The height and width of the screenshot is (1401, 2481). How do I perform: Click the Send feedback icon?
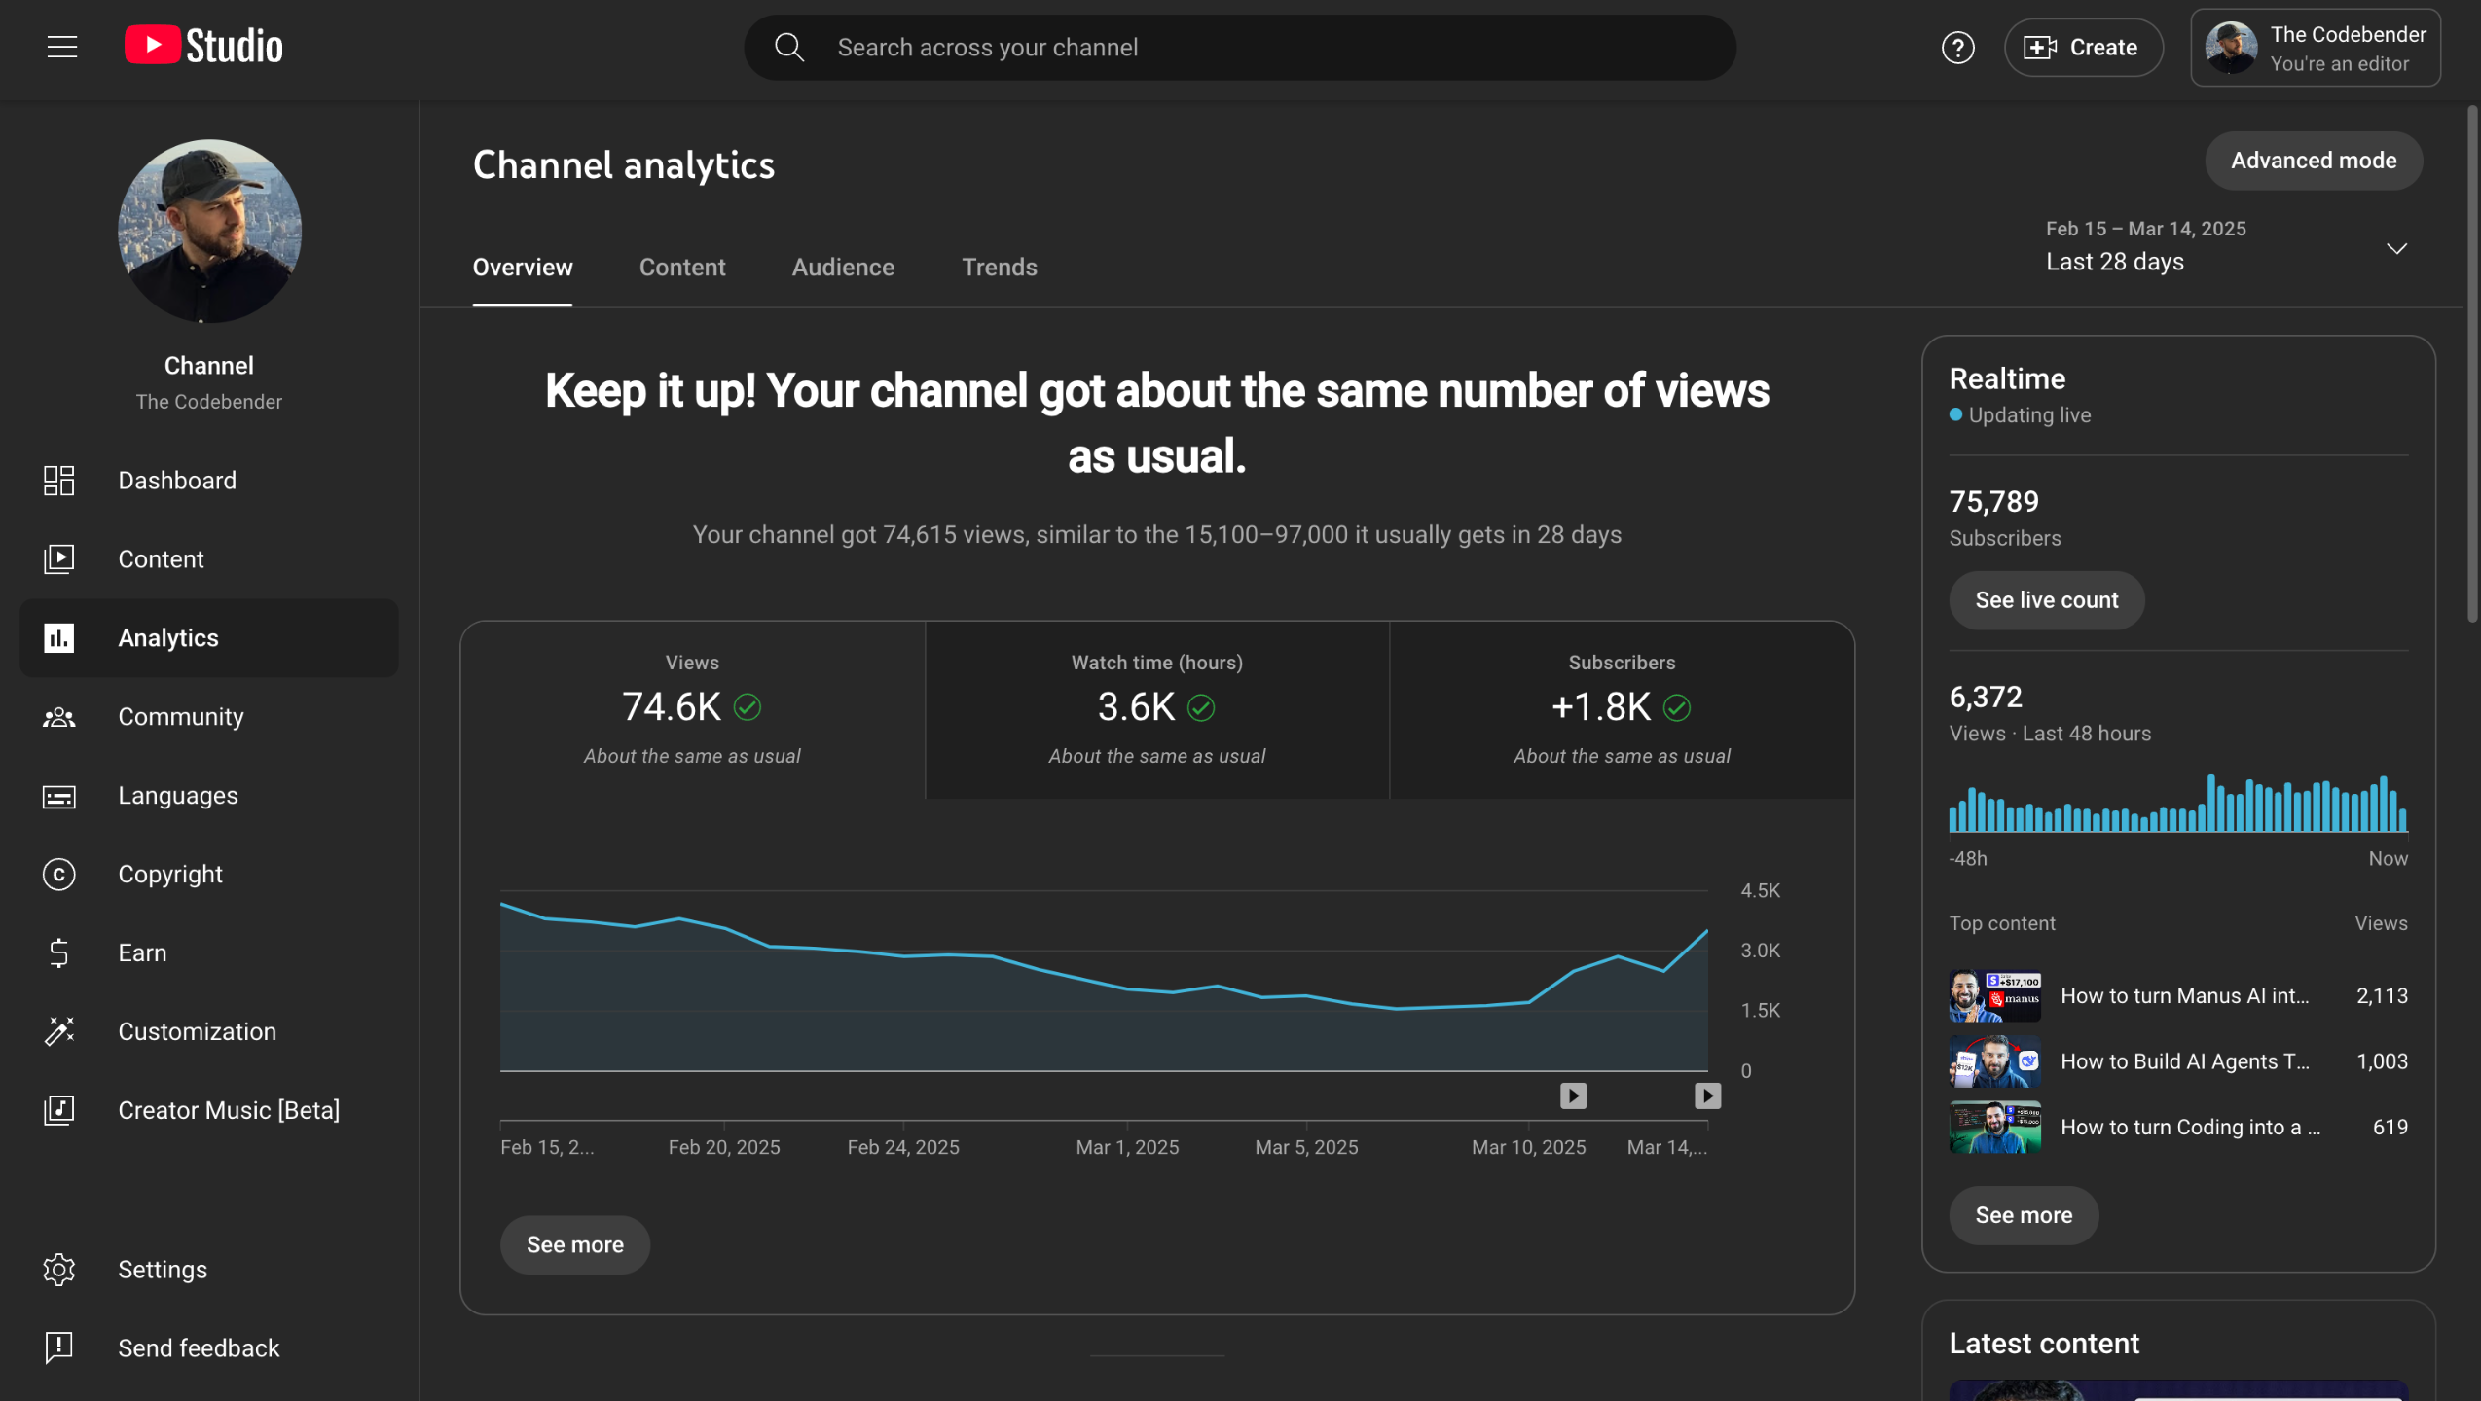tap(58, 1347)
